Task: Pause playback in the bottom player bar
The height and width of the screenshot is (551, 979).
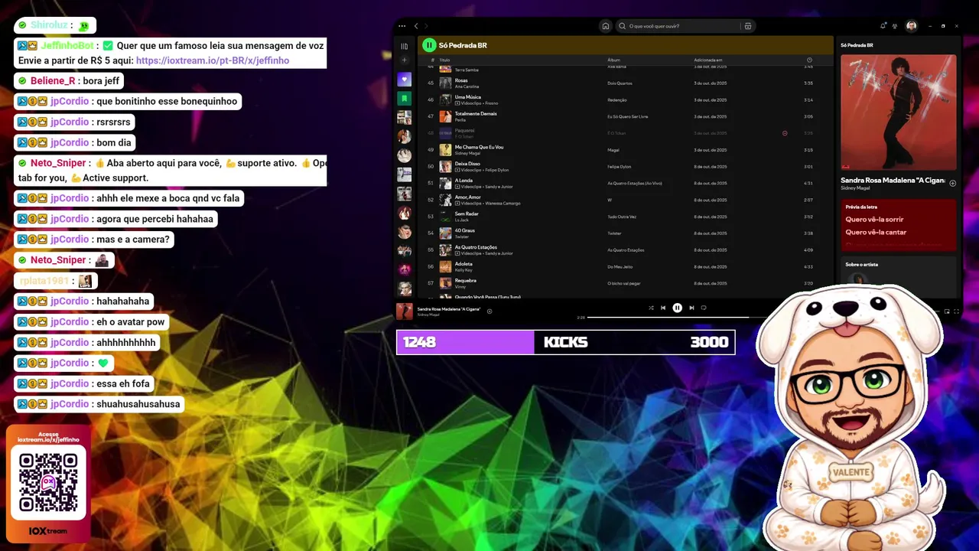Action: [x=677, y=308]
